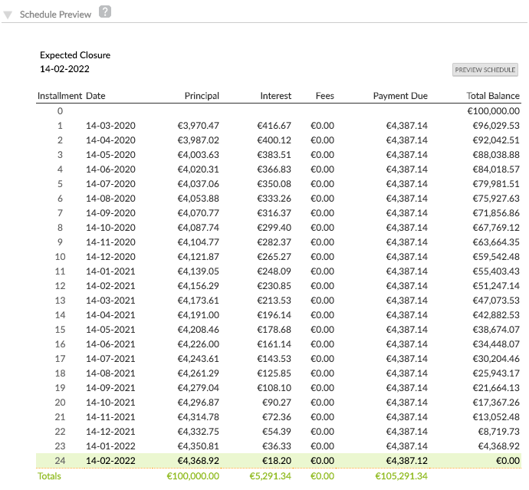The image size is (529, 490).
Task: Select final payment due €4,387.12
Action: pos(407,461)
